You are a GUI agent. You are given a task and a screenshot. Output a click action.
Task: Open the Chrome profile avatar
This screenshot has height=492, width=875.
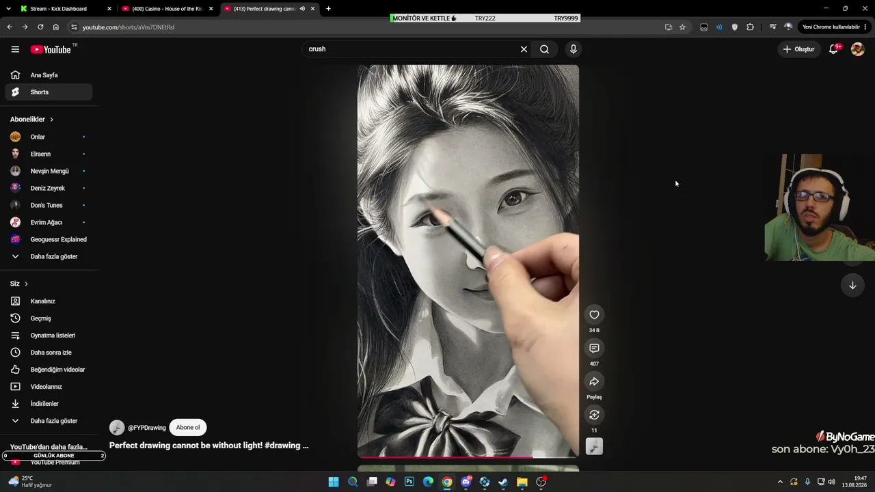click(x=788, y=27)
